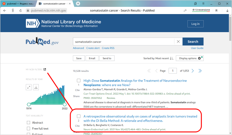The height and width of the screenshot is (135, 232).
Task: Reload the page with the refresh icon
Action: (21, 10)
